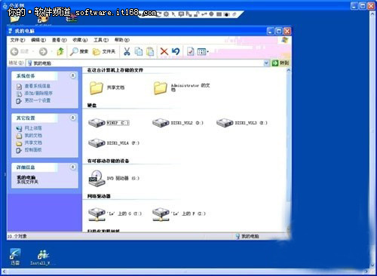The image size is (377, 276).
Task: Minimize the 我的电脑 window
Action: coord(271,31)
